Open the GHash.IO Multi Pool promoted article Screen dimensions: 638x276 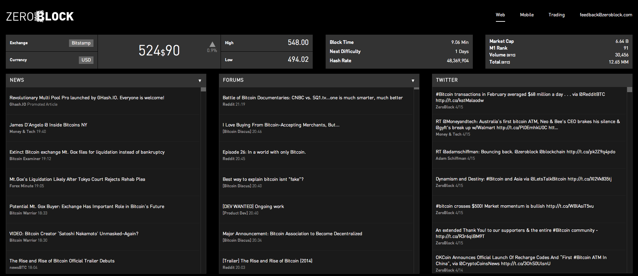[87, 98]
